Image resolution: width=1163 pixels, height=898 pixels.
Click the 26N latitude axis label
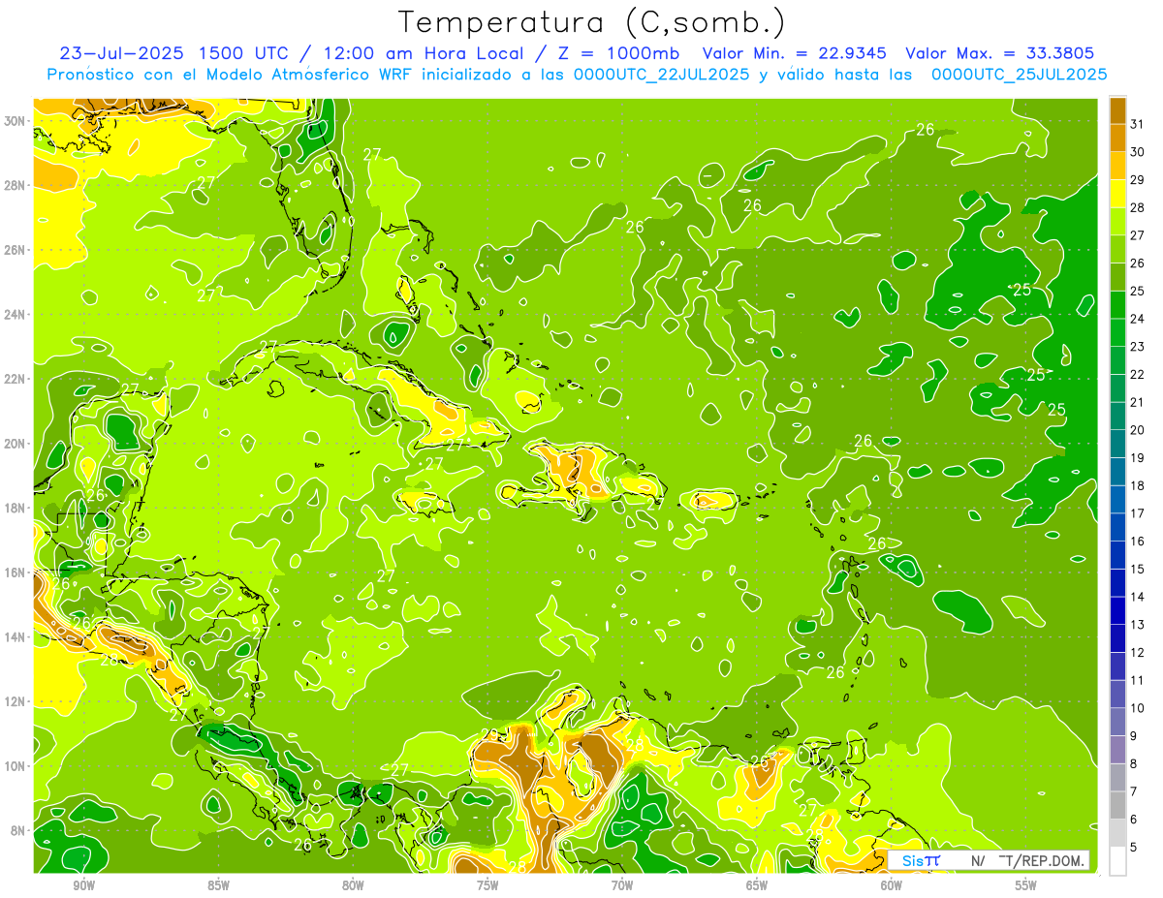click(x=15, y=250)
